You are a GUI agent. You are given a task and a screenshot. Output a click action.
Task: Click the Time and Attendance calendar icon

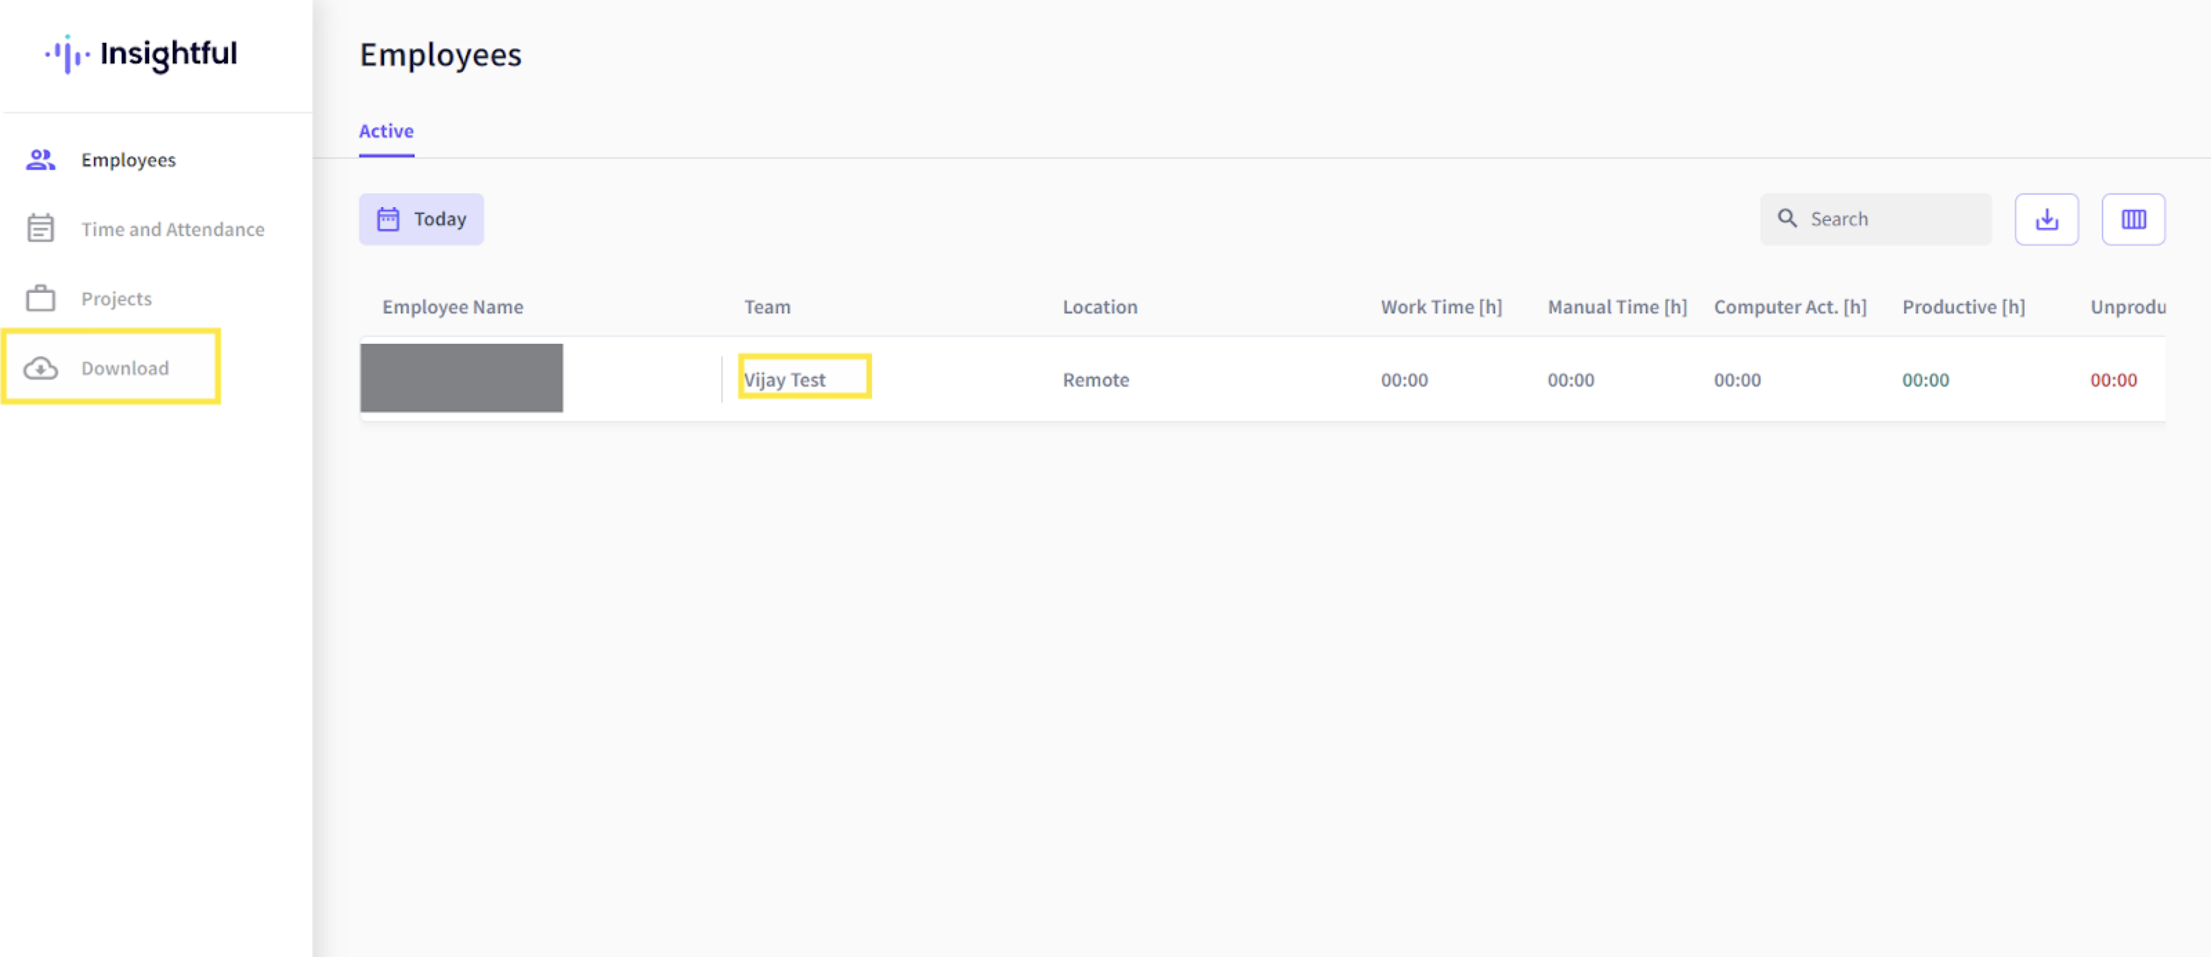coord(40,228)
